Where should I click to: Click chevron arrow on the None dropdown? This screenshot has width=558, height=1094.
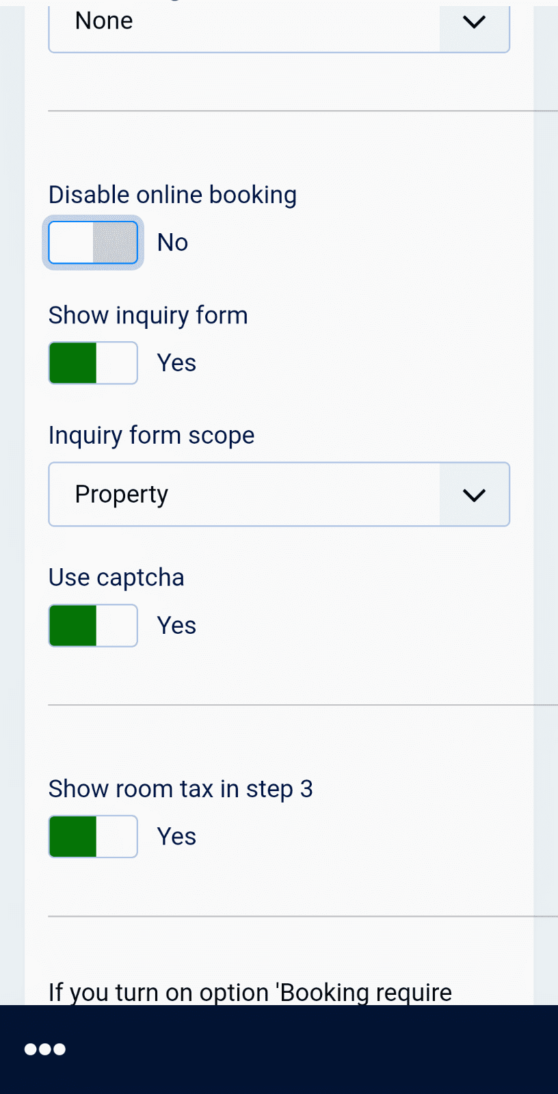[474, 23]
